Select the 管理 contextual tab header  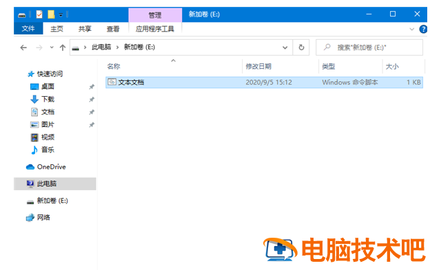(155, 14)
